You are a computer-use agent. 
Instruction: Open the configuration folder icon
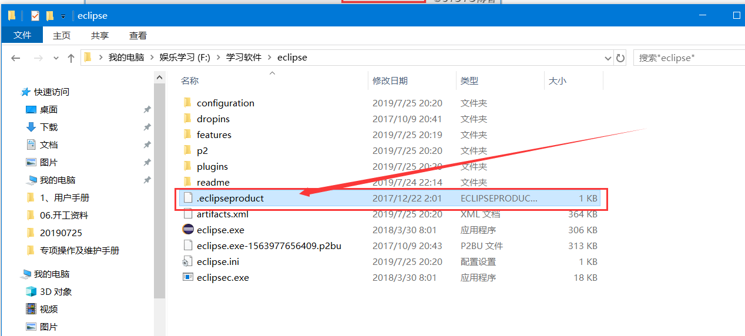coord(187,103)
